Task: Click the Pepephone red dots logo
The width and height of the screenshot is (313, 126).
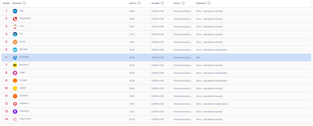Action: [x=15, y=19]
